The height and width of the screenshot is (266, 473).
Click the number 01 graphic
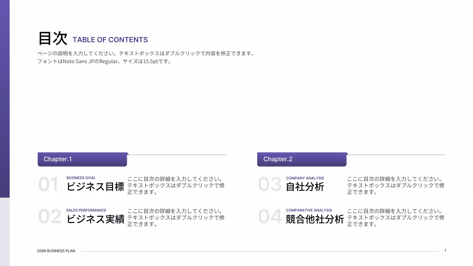click(x=48, y=184)
